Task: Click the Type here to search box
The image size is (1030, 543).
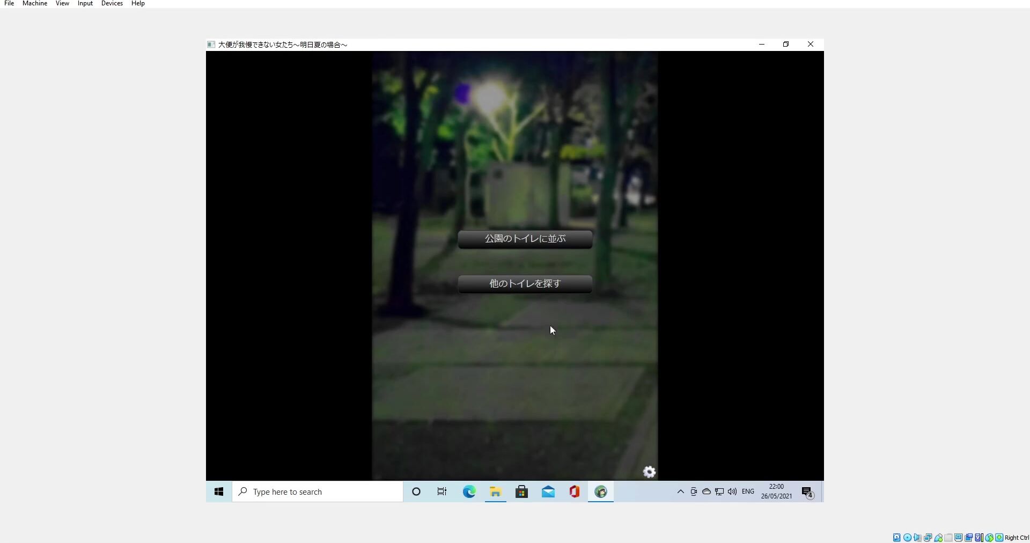Action: click(x=318, y=491)
